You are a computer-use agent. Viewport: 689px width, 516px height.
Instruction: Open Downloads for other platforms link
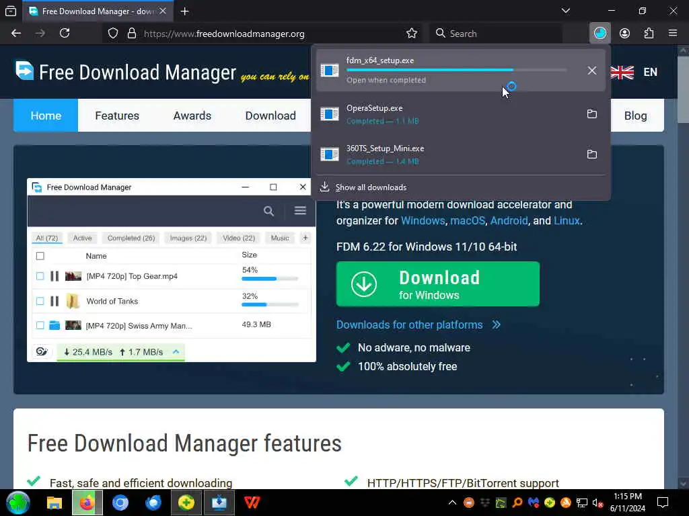coord(419,325)
